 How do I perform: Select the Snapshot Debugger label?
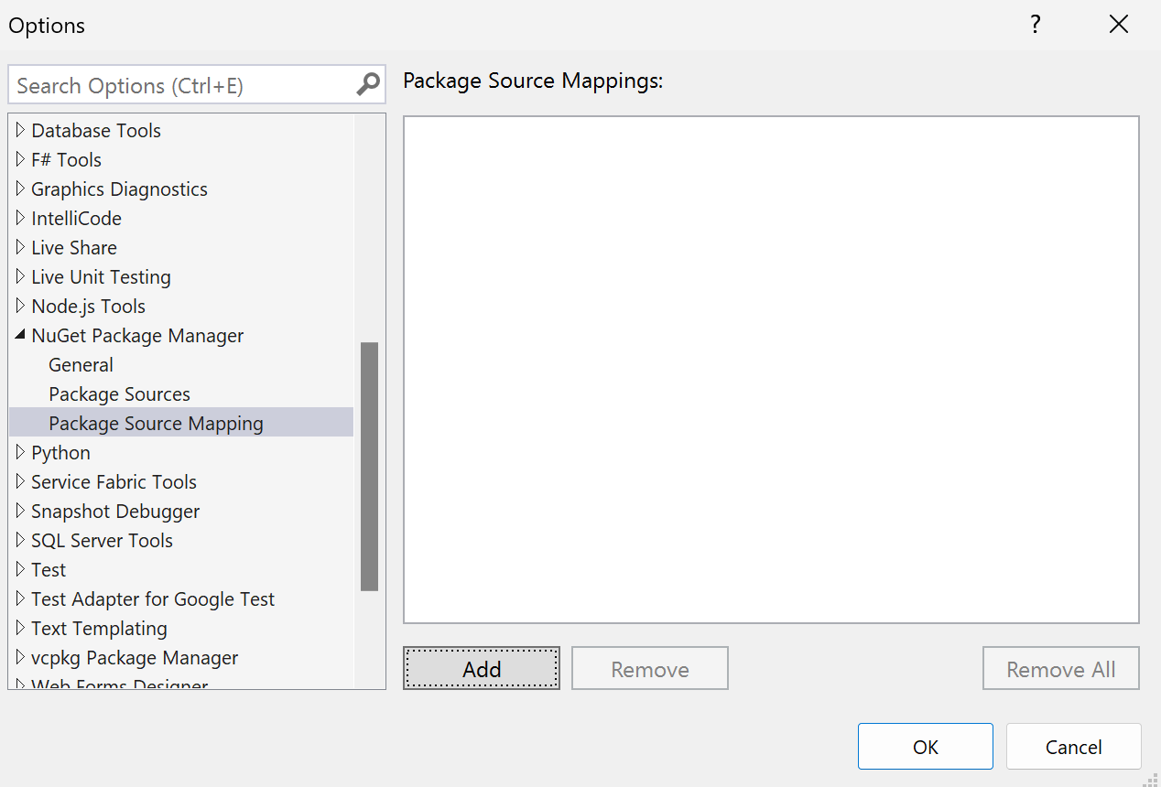click(115, 511)
